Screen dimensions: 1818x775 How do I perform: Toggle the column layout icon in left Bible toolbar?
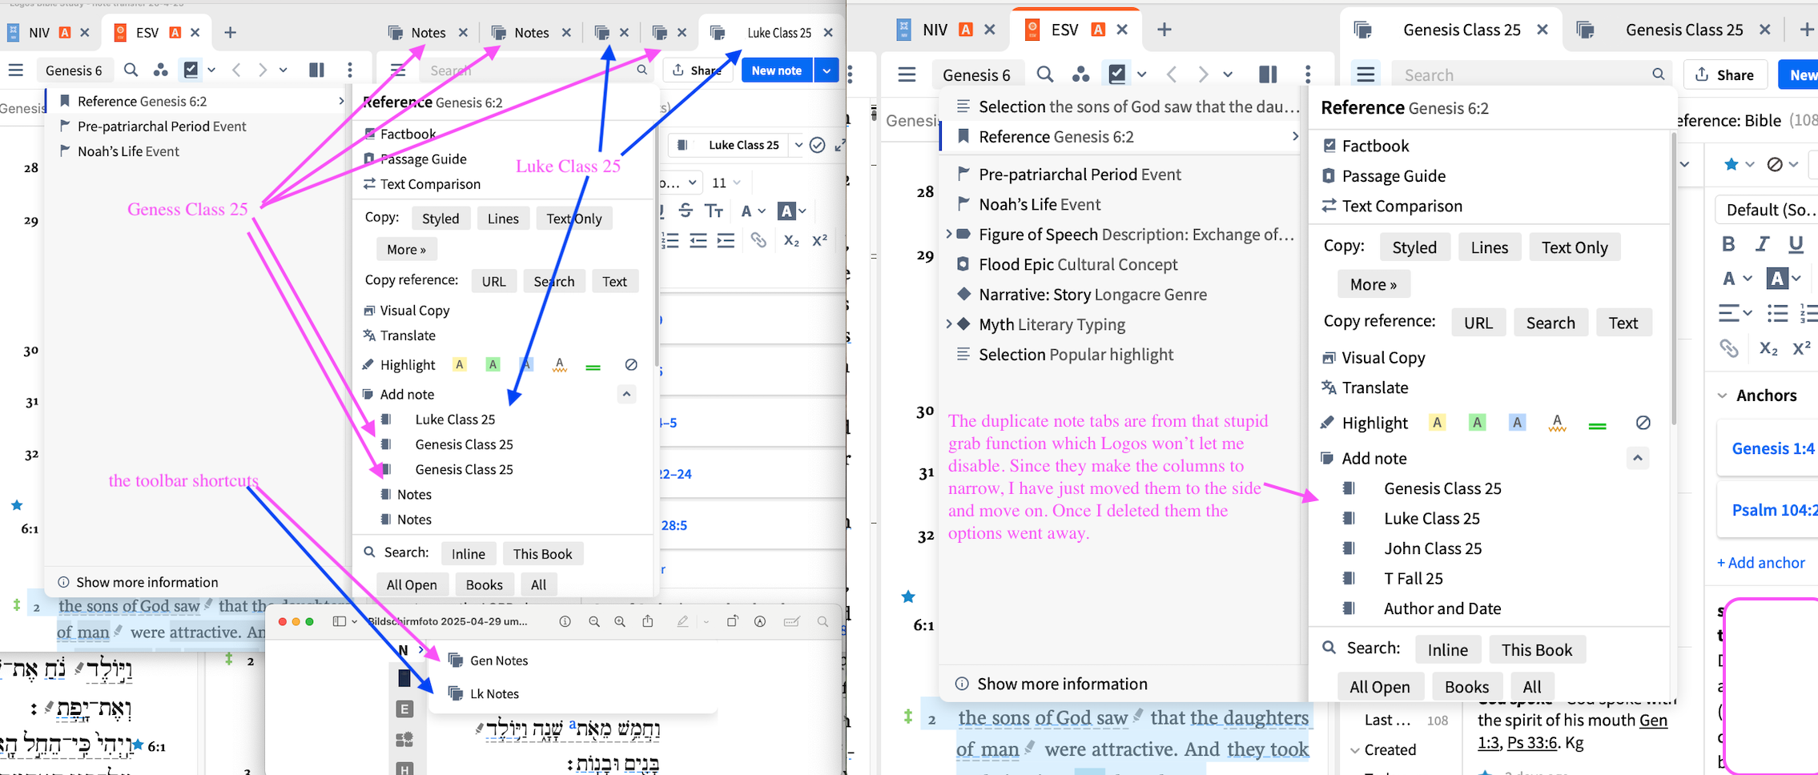coord(316,70)
